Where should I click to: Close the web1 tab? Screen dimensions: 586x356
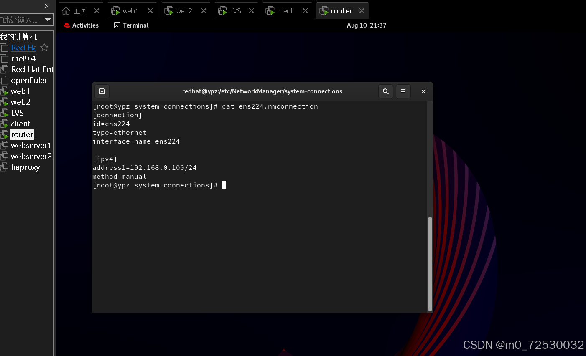coord(150,11)
